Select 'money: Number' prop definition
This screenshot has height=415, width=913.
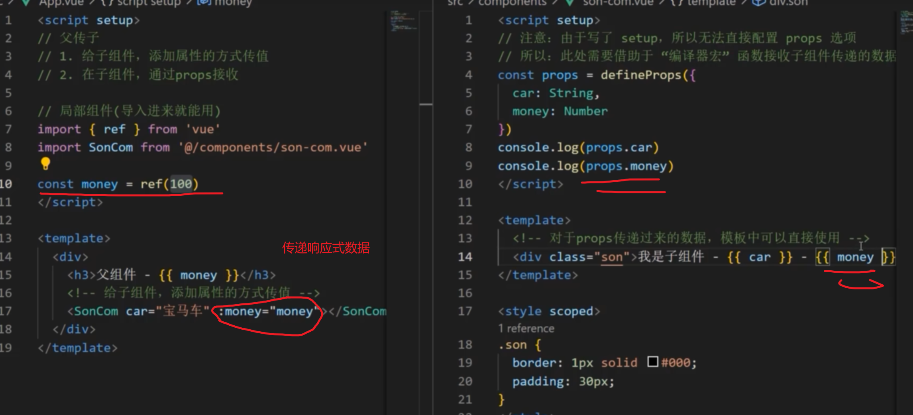[x=560, y=111]
